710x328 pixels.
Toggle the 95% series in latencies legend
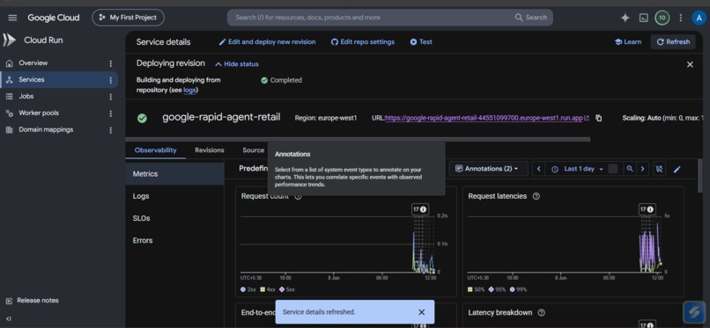pos(497,289)
